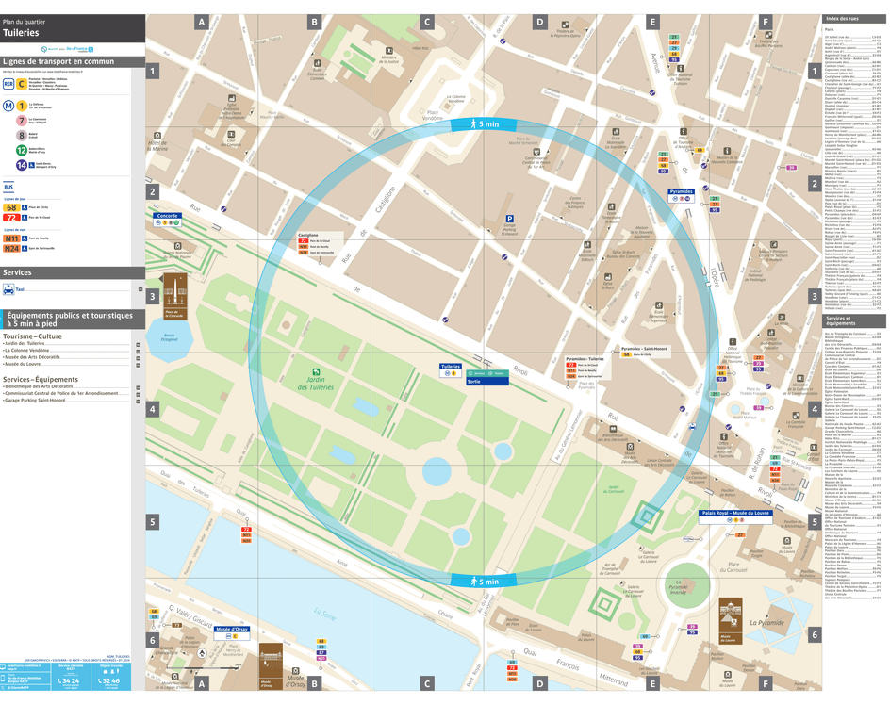Viewport: 890px width, 705px height.
Task: Click the Concorde station label on the map
Action: click(166, 215)
